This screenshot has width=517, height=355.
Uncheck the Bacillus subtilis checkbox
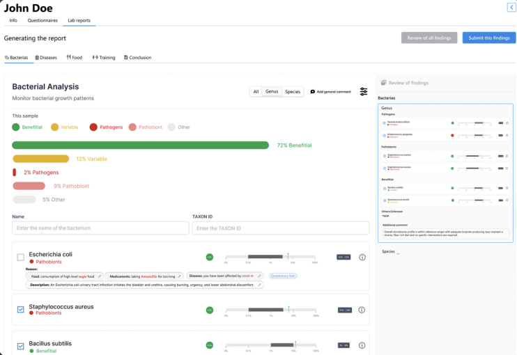click(x=21, y=346)
